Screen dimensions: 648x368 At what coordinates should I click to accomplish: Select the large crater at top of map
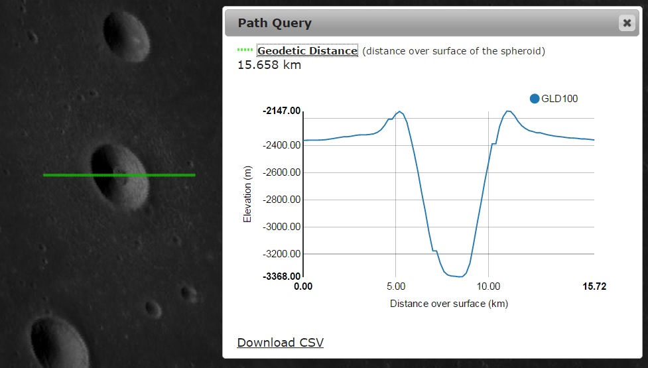(126, 36)
